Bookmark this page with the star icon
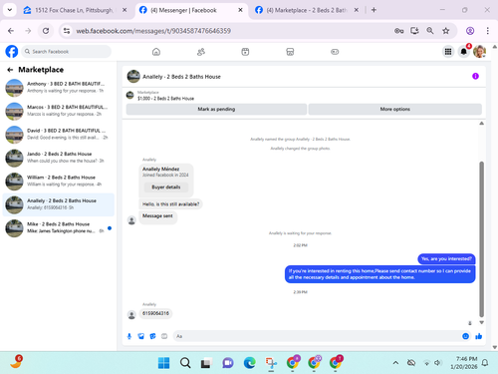This screenshot has height=374, width=498. point(446,31)
